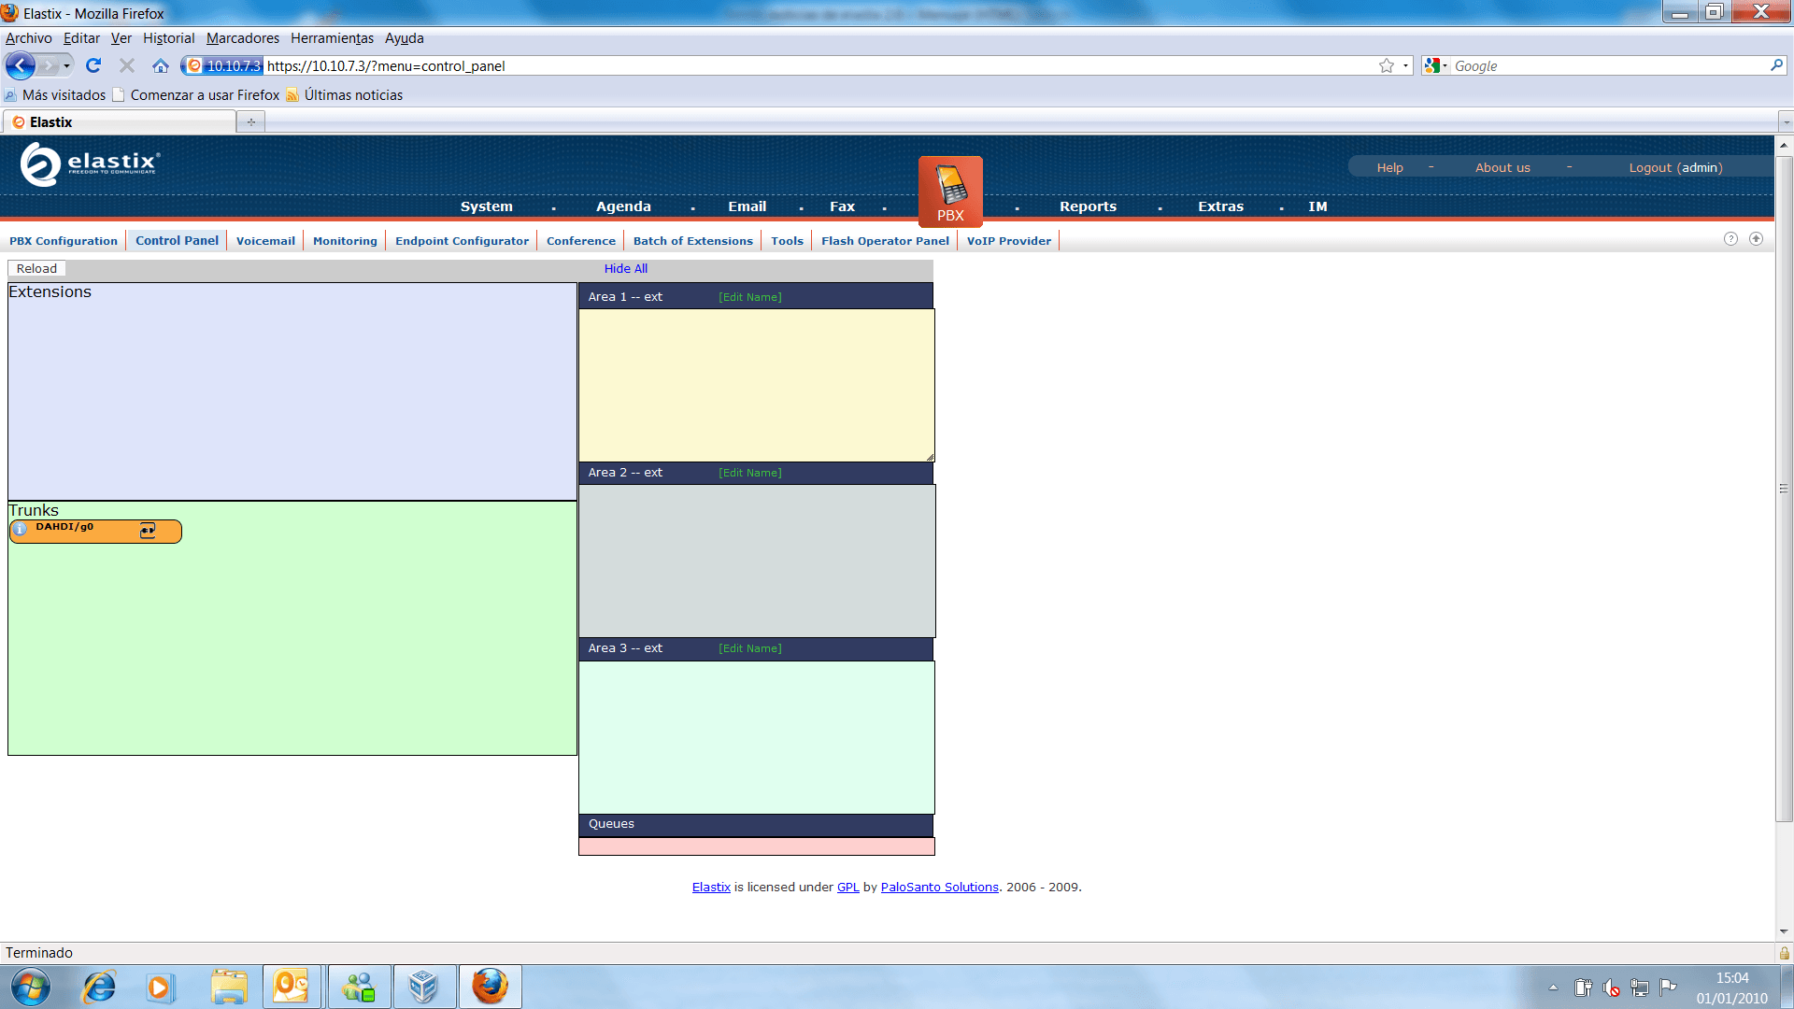Screen dimensions: 1794x1009
Task: Click the PBX phone icon in main menu
Action: click(950, 186)
